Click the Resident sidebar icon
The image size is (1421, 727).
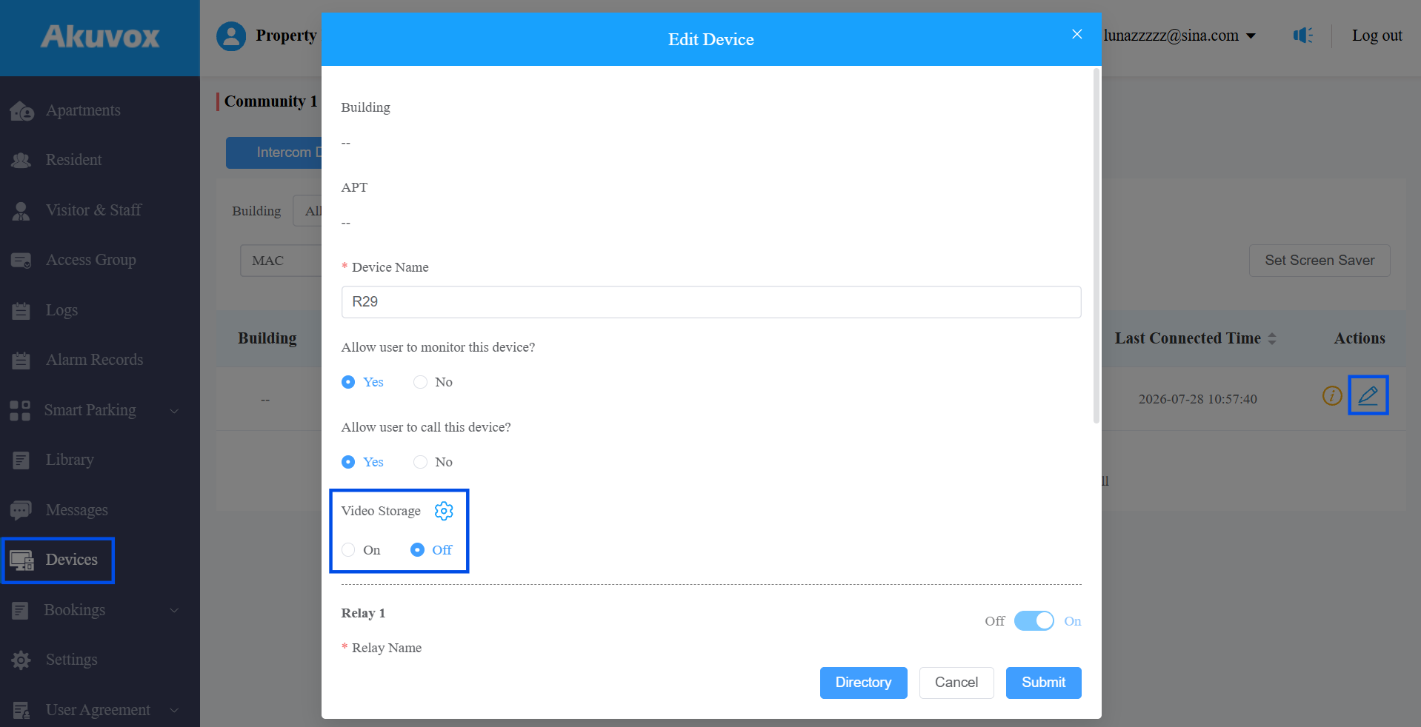(21, 160)
